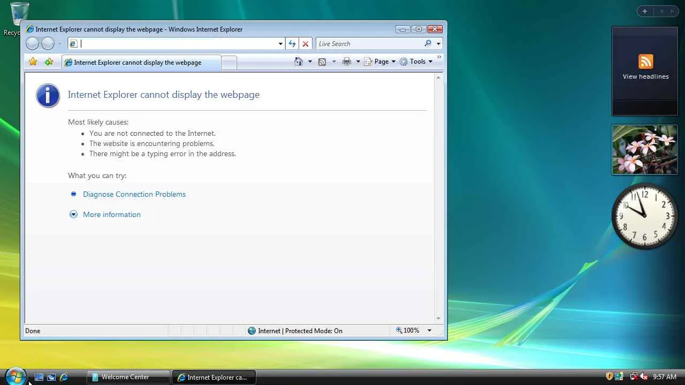Click the Add to Favorites icon
The width and height of the screenshot is (685, 385).
click(49, 62)
